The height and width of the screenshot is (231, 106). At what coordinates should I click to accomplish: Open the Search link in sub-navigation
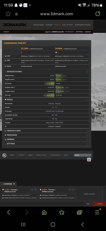(6, 32)
